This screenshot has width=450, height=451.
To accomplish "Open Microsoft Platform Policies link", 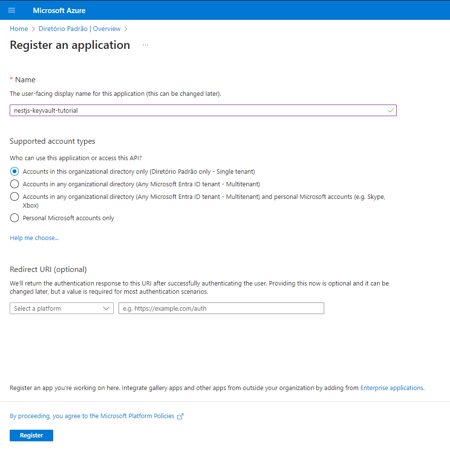I will [x=92, y=416].
